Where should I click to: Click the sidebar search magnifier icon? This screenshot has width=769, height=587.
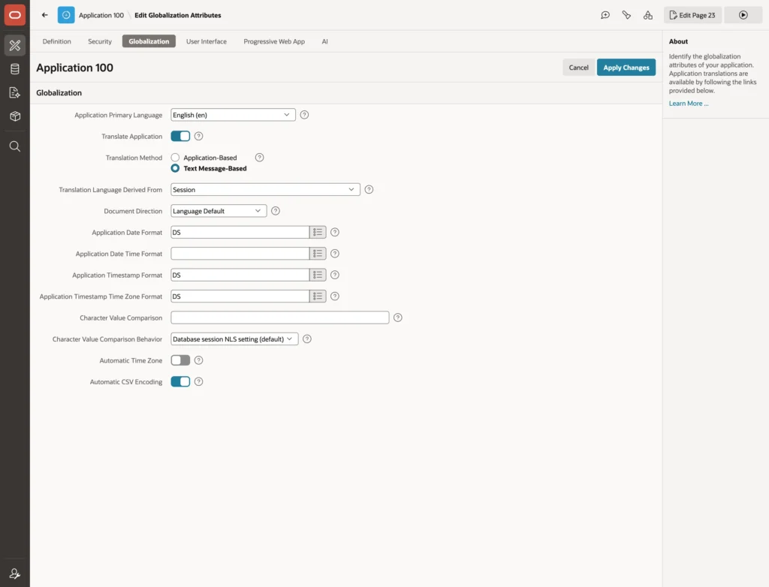[x=15, y=146]
